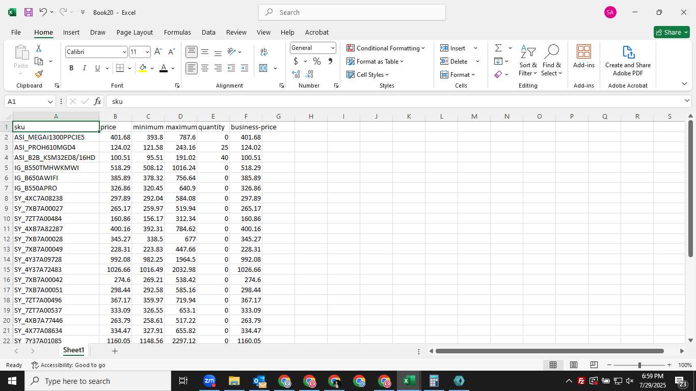Image resolution: width=696 pixels, height=391 pixels.
Task: Set Top Align vertical alignment
Action: click(192, 52)
